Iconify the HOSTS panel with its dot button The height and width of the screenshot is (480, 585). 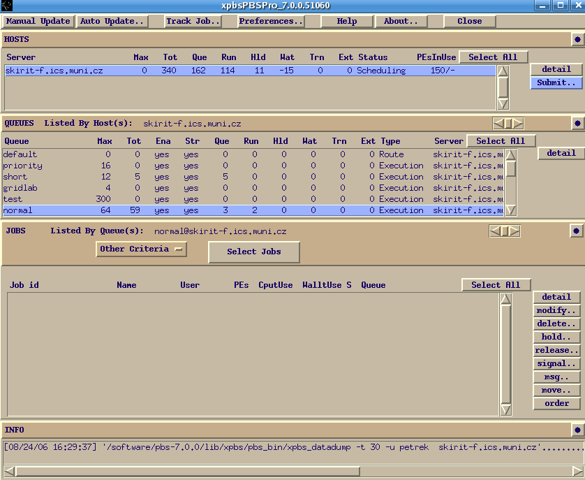click(x=577, y=39)
